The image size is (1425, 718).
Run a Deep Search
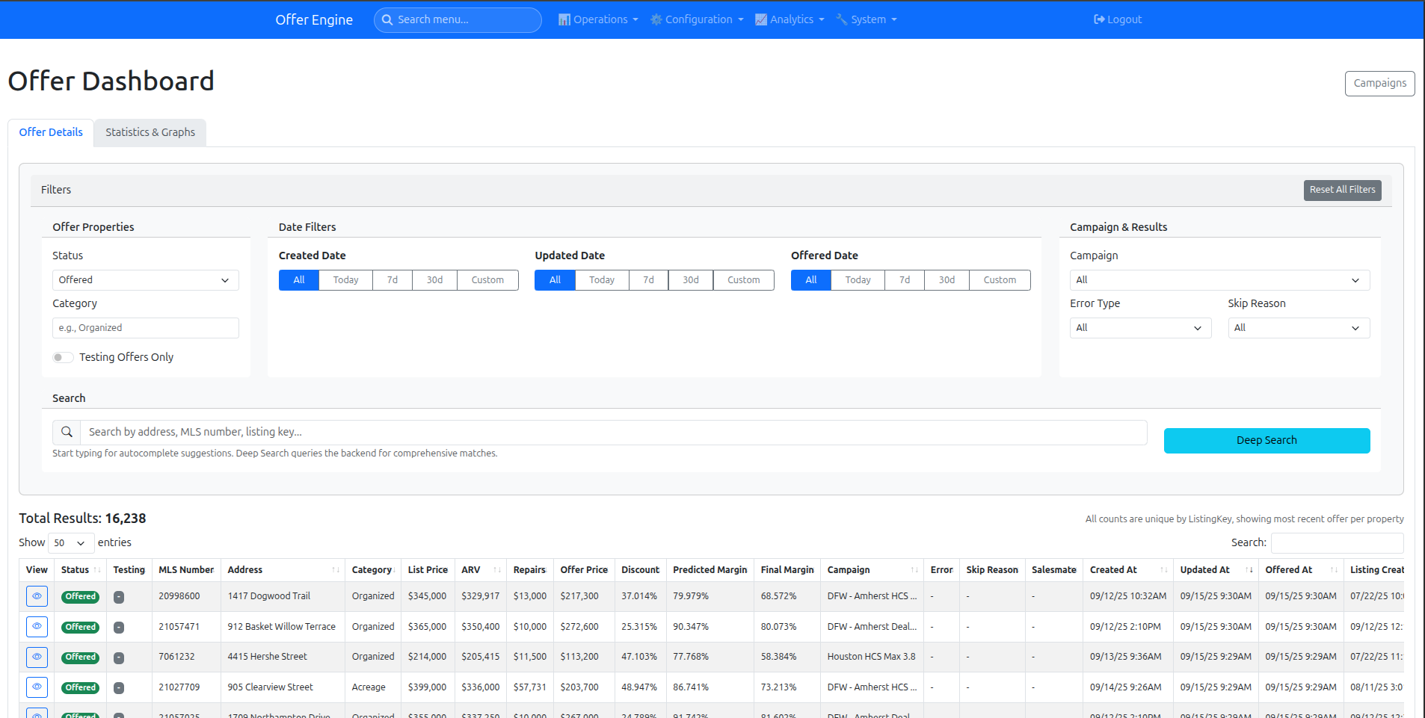click(1266, 440)
